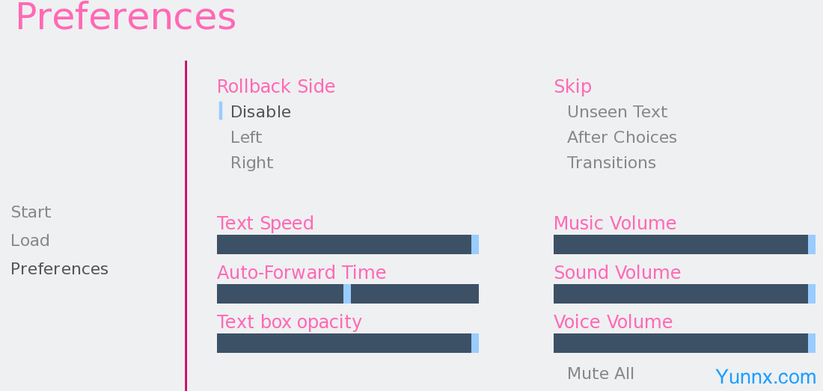Click the Voice Volume slider bar

tap(681, 343)
